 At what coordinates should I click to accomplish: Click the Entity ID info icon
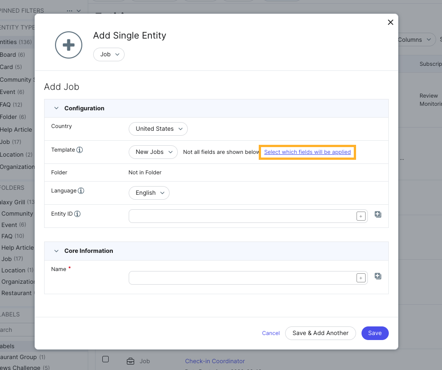click(x=76, y=213)
